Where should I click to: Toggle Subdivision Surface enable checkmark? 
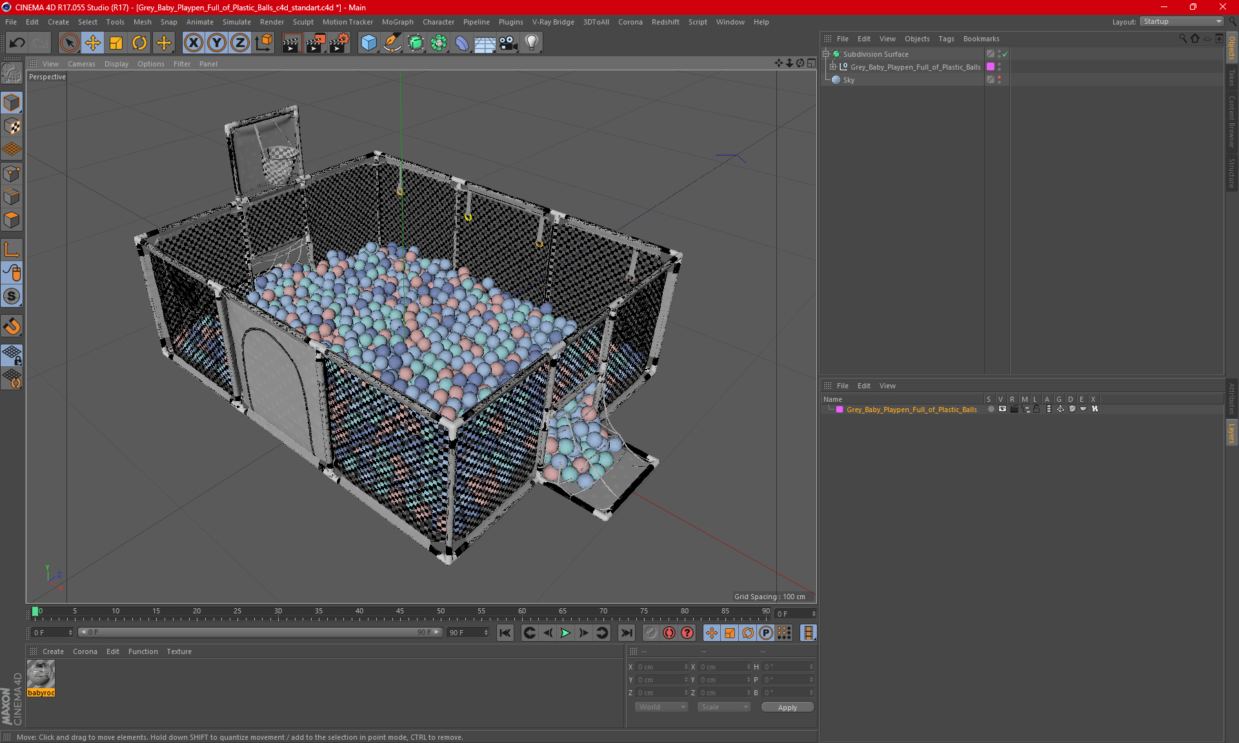tap(1005, 54)
